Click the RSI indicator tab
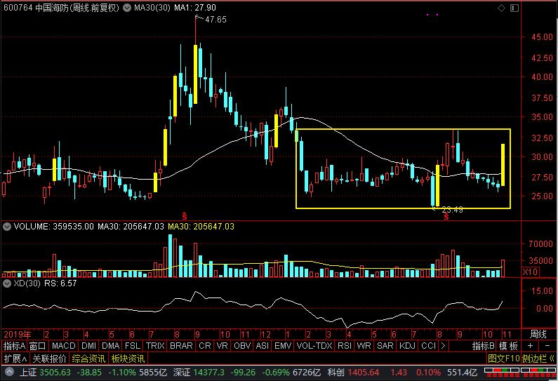The height and width of the screenshot is (381, 558). coord(345,346)
